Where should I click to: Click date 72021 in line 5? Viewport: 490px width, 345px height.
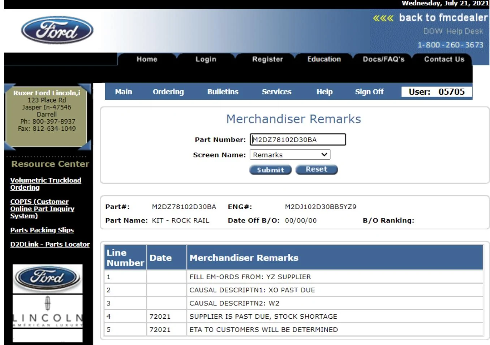(160, 330)
